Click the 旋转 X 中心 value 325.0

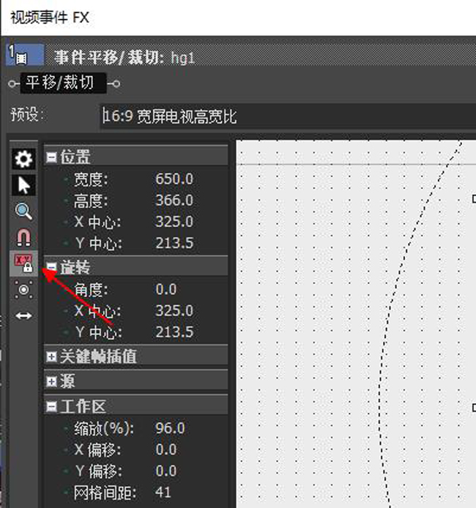point(174,310)
